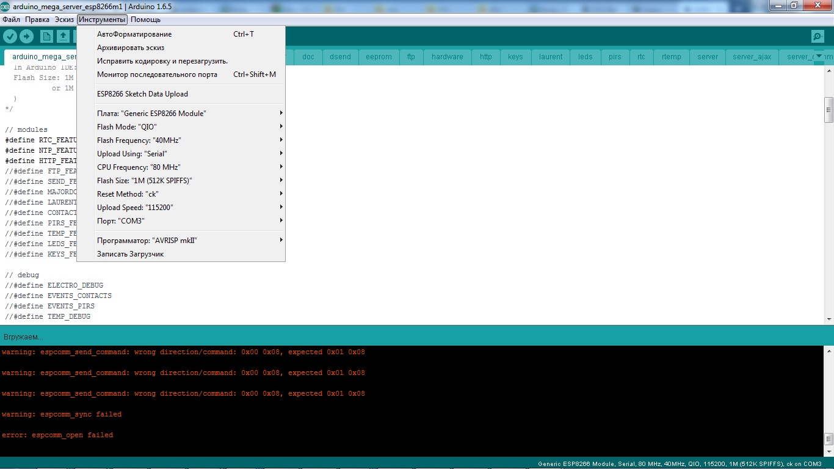
Task: Open the Файл menu
Action: (x=11, y=20)
